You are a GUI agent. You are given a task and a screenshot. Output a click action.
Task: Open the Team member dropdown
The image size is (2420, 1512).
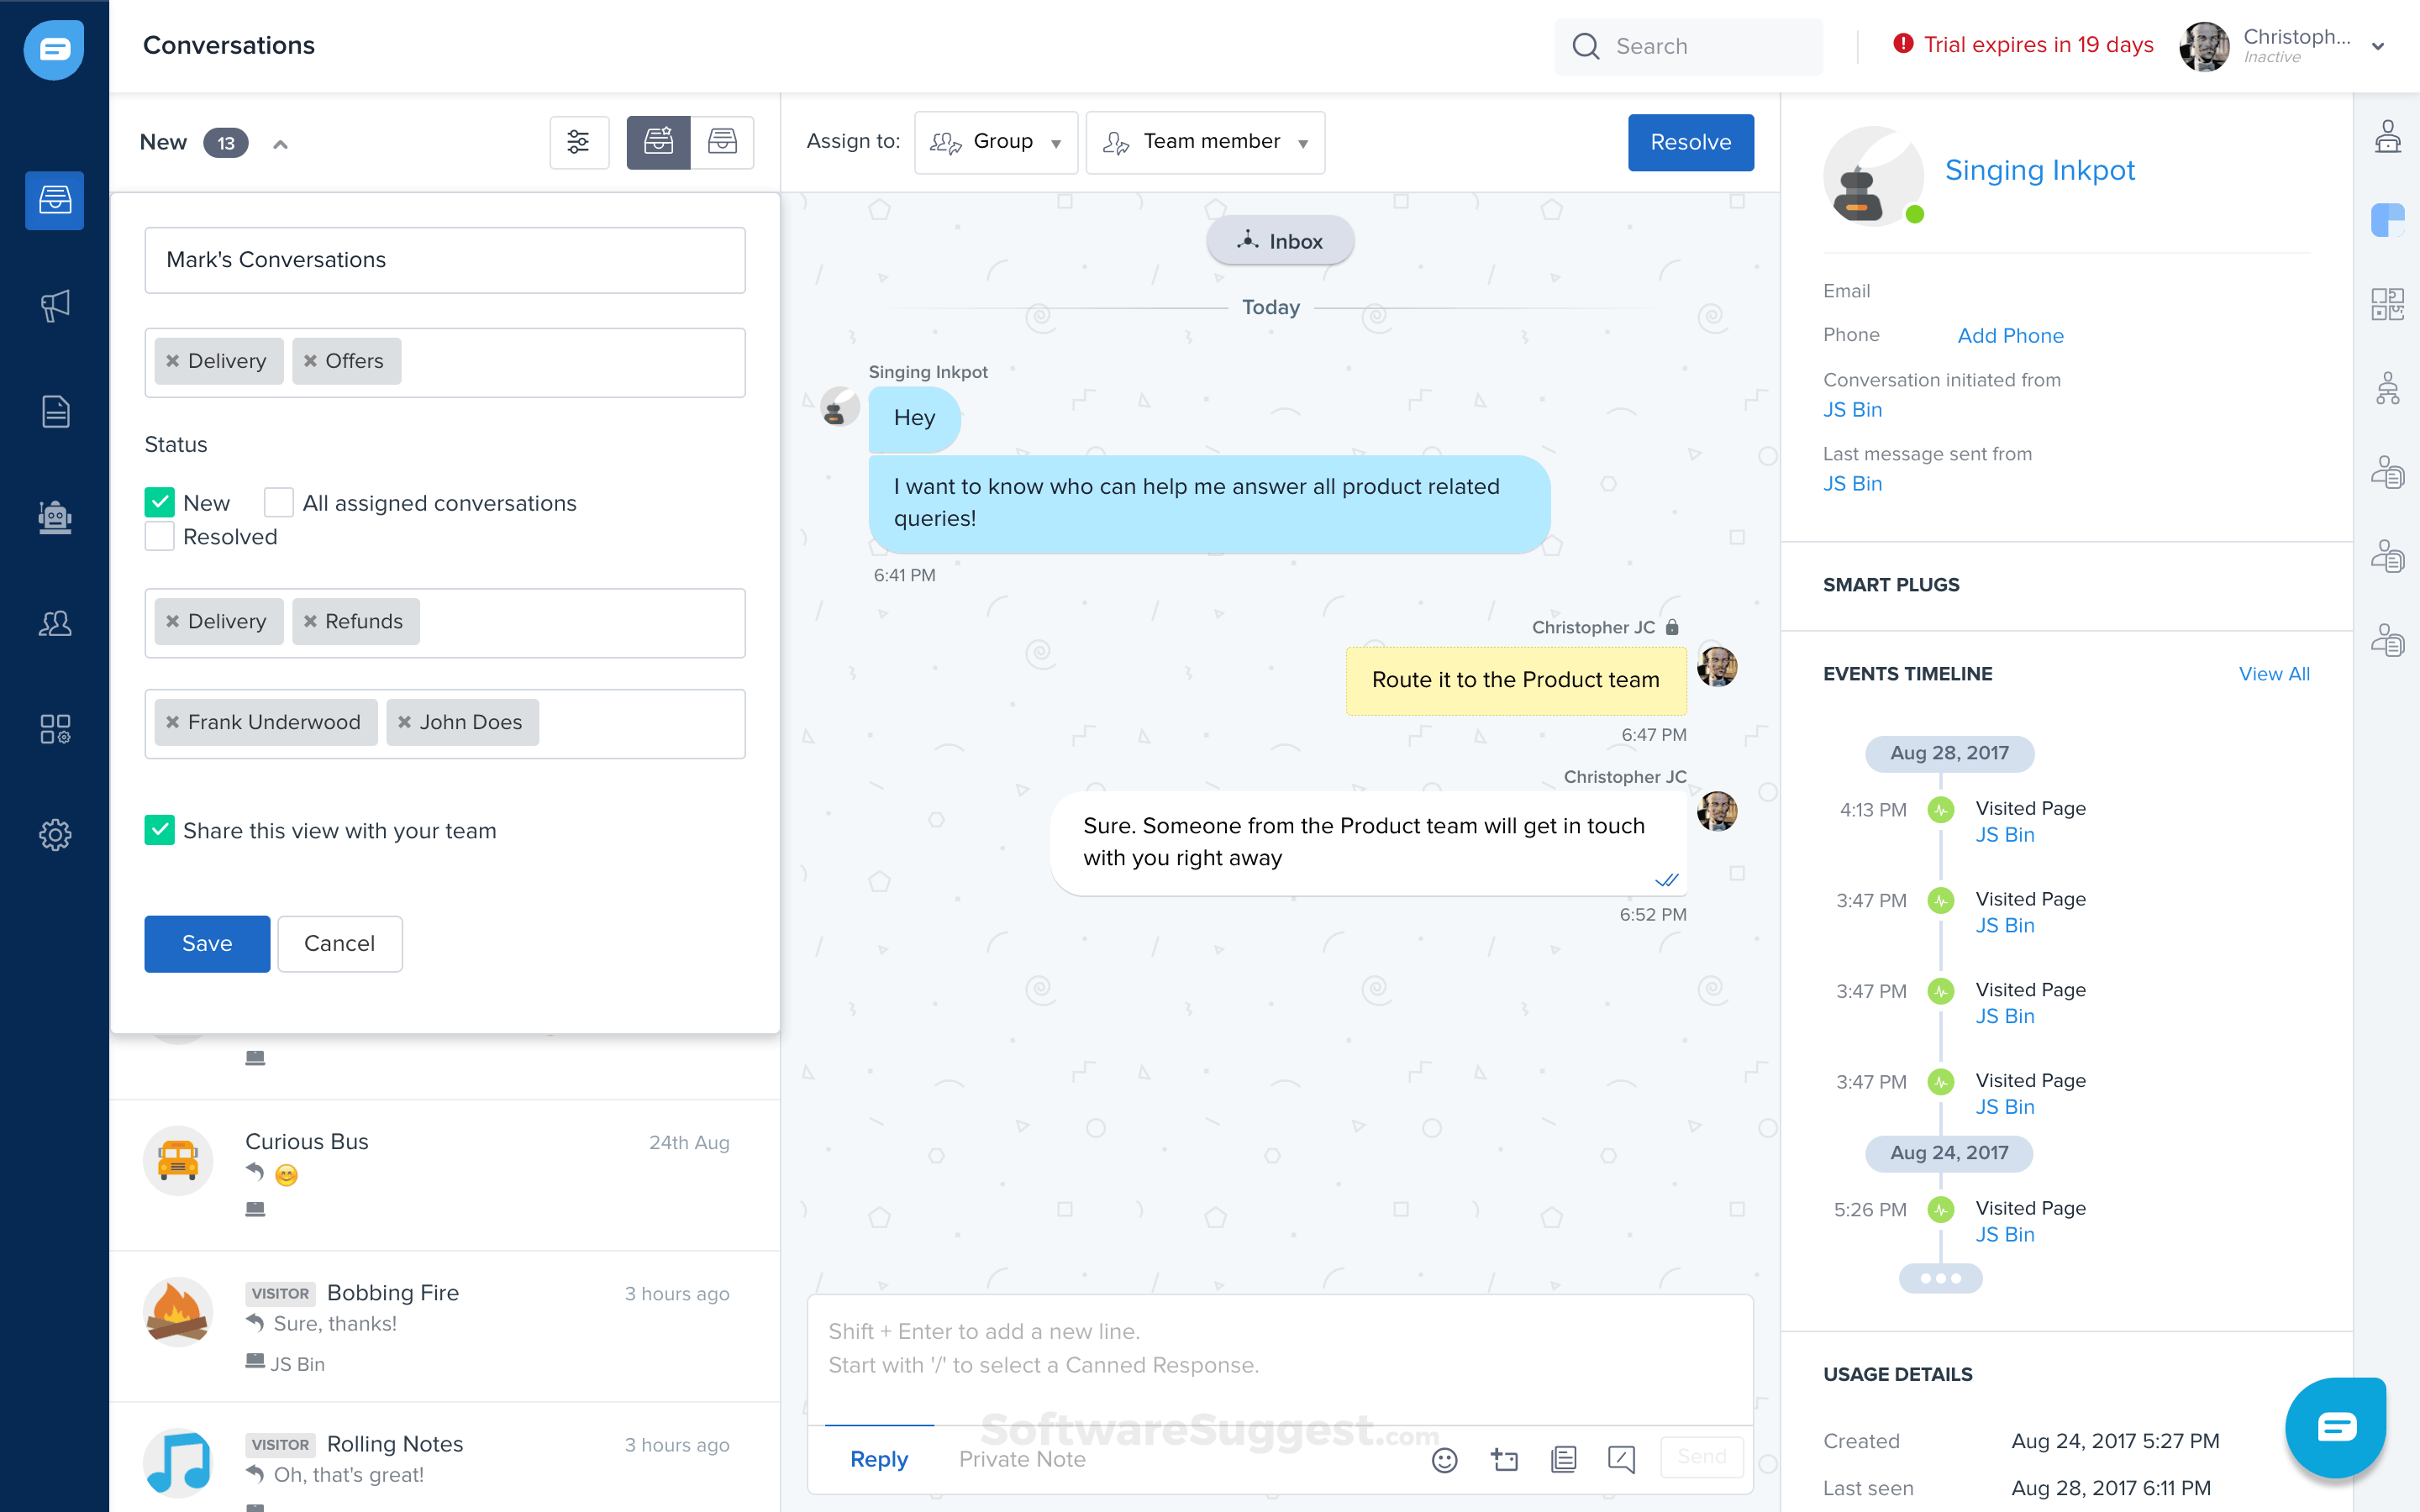coord(1205,142)
